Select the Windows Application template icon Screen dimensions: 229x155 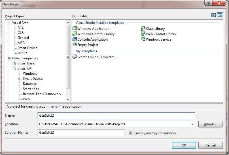point(75,29)
